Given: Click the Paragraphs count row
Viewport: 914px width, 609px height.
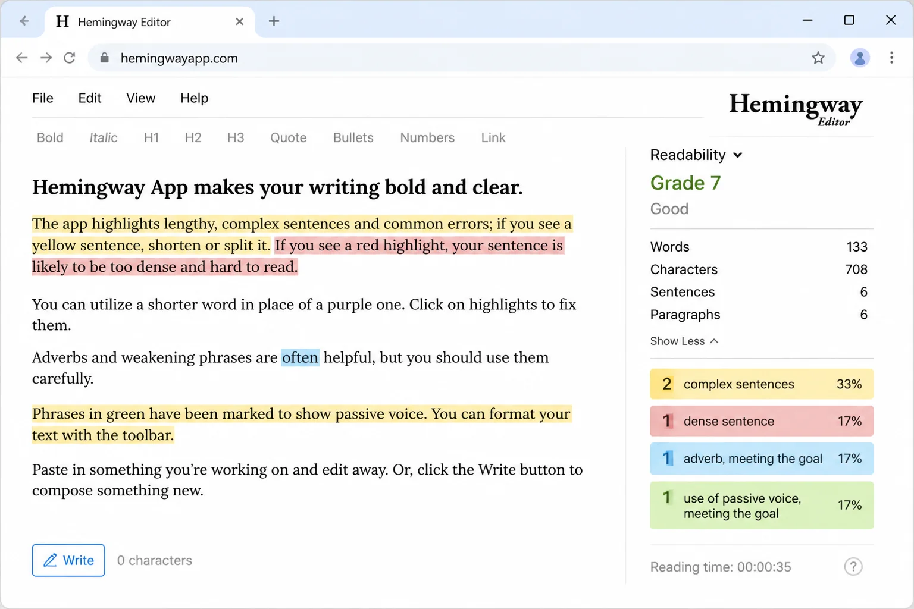Looking at the screenshot, I should click(x=759, y=315).
